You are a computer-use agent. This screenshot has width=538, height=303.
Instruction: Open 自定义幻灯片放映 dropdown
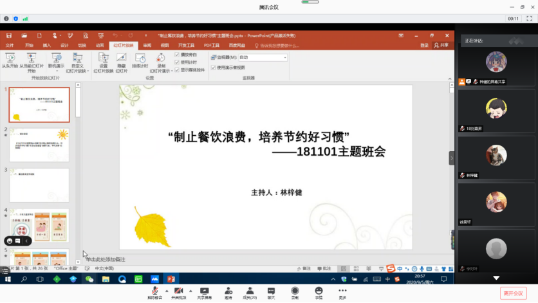coord(77,63)
